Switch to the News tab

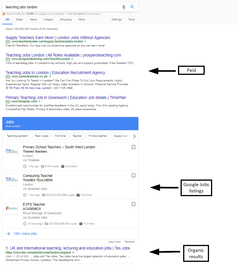point(33,20)
